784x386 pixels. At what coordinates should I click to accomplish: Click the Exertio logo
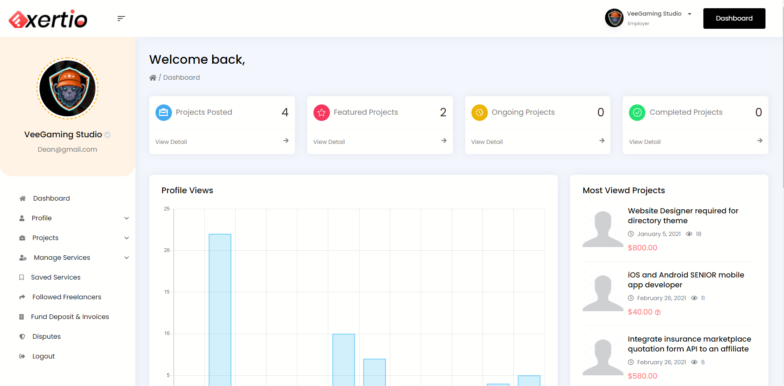tap(48, 19)
